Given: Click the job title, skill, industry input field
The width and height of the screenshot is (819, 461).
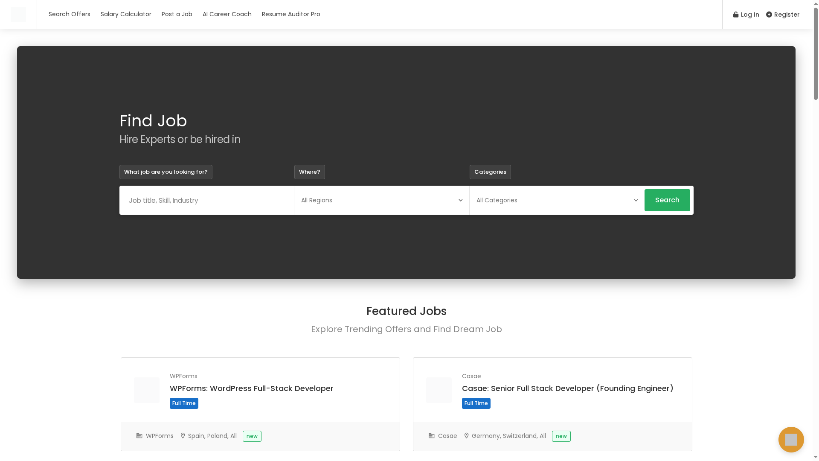Looking at the screenshot, I should (x=206, y=200).
